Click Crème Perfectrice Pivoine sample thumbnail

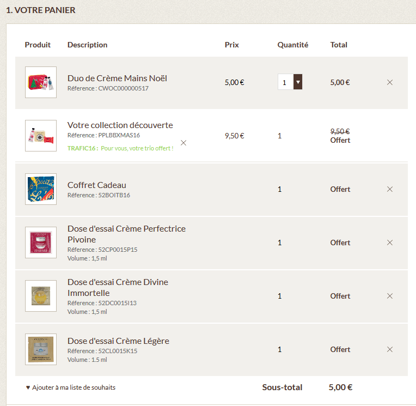[x=41, y=243]
